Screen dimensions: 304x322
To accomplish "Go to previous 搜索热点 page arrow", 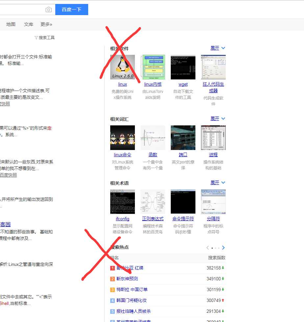I will [x=208, y=248].
